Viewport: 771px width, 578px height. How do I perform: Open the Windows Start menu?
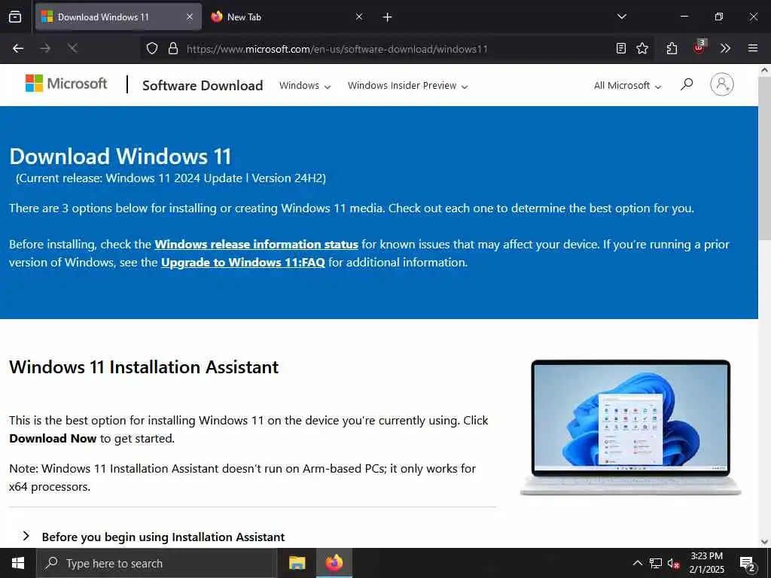pos(18,563)
